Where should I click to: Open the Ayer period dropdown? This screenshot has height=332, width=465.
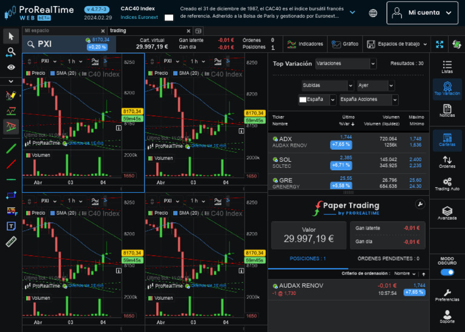click(x=375, y=85)
